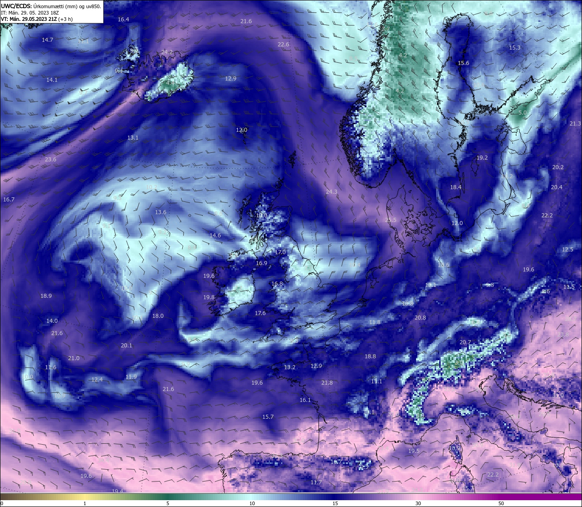Click the 21.8 value over France
Viewport: 582px width, 507px height.
click(326, 383)
